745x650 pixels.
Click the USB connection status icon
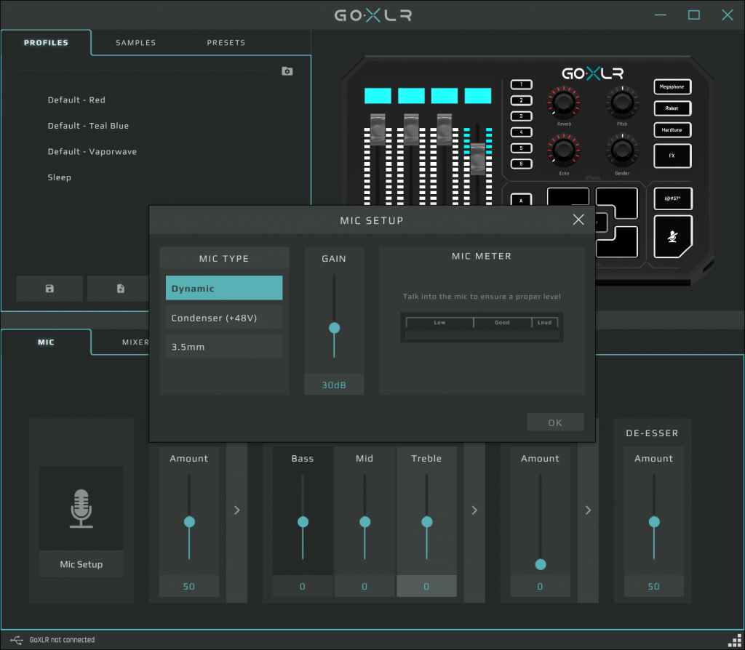click(x=16, y=640)
